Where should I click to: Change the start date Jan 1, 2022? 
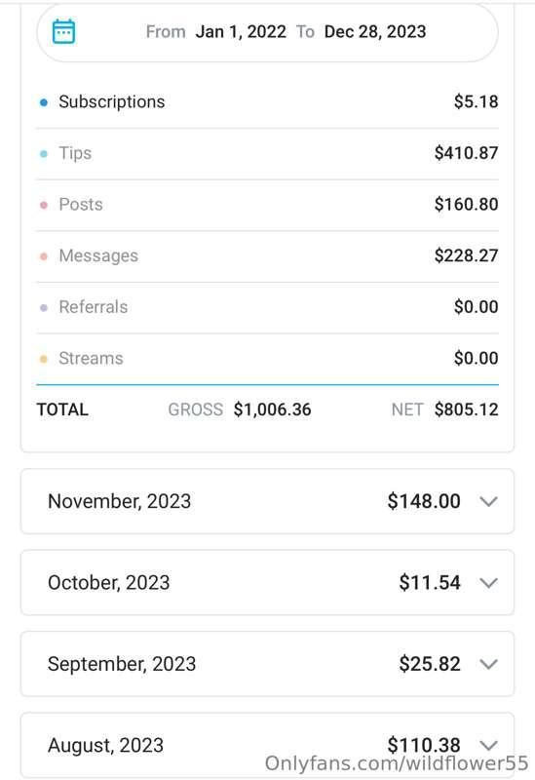point(241,32)
